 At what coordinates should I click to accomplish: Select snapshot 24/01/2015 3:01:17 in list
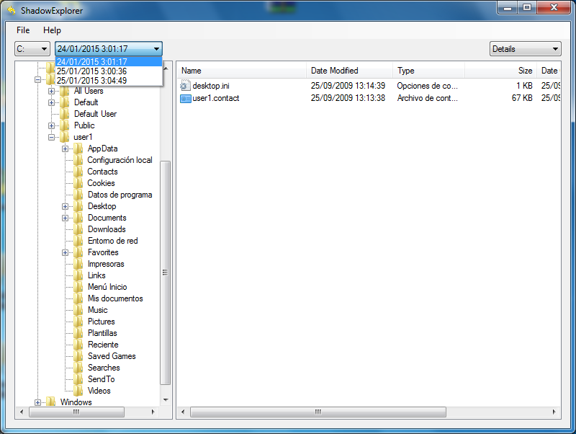(x=109, y=61)
